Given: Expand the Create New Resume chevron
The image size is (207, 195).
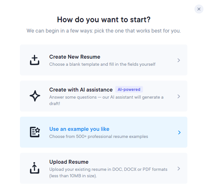Looking at the screenshot, I should click(x=179, y=60).
